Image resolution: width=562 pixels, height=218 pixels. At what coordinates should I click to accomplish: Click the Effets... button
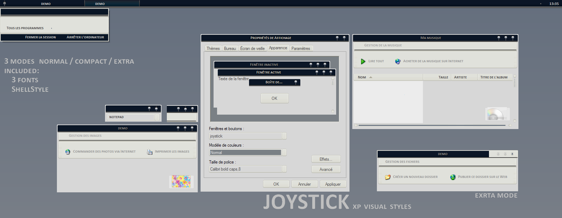click(x=326, y=159)
